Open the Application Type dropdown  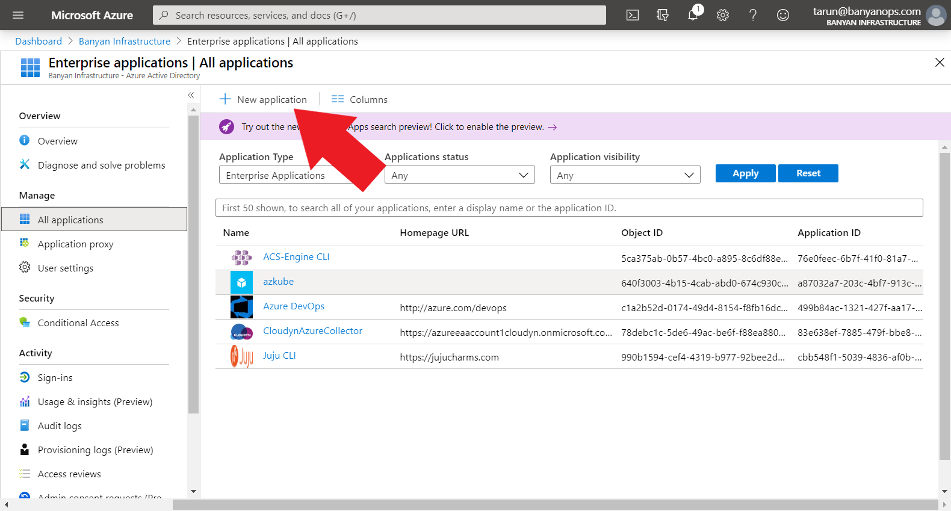[x=294, y=175]
